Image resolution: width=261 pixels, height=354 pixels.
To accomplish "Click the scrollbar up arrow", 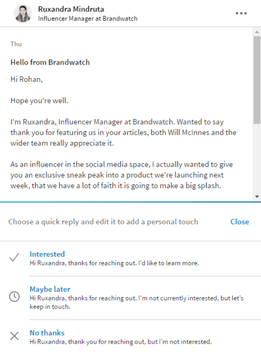I will 257,32.
